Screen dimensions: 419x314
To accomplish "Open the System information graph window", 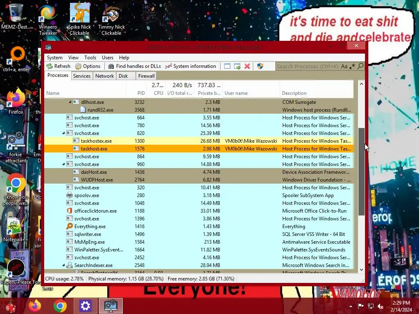I will pos(191,66).
